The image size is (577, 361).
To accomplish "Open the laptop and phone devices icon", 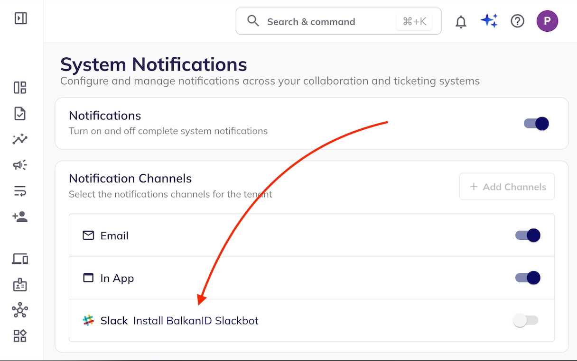I will tap(20, 259).
